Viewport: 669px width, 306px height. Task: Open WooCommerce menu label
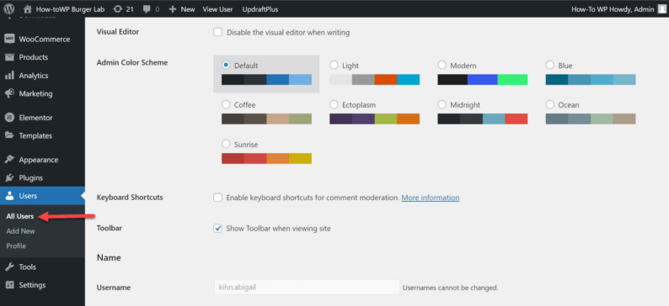pyautogui.click(x=45, y=40)
